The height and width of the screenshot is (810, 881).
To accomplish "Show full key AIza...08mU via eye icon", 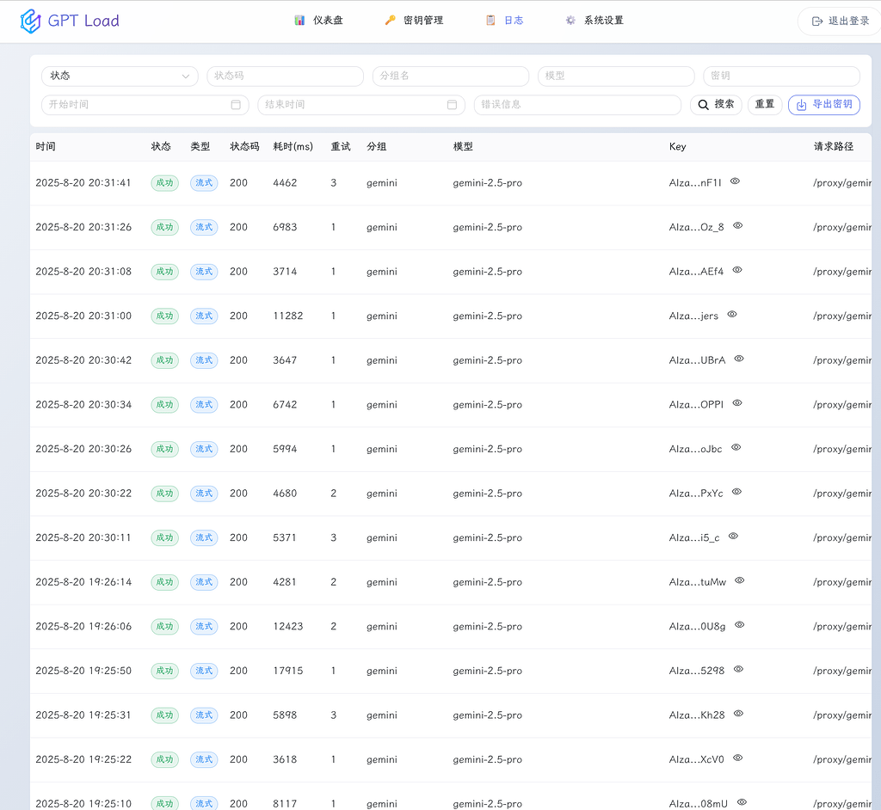I will tap(742, 803).
